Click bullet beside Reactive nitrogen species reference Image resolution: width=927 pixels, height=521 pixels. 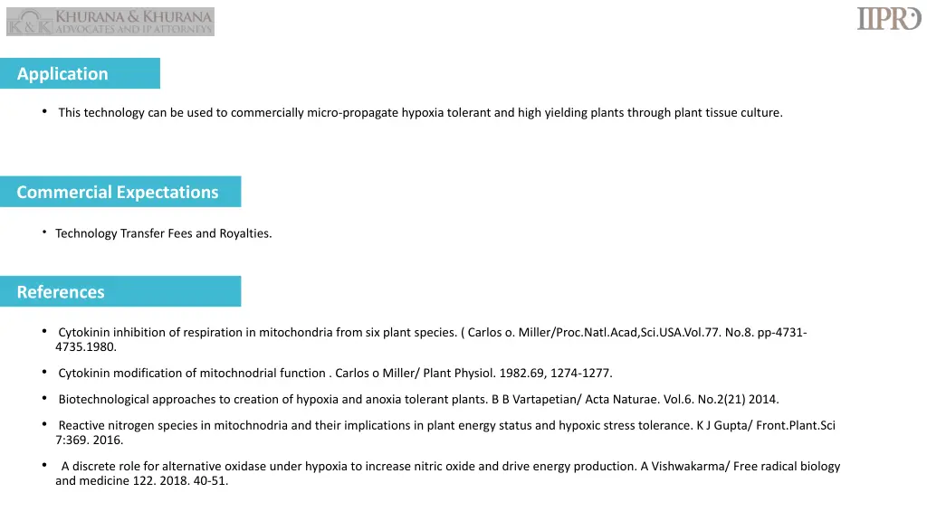(x=44, y=424)
